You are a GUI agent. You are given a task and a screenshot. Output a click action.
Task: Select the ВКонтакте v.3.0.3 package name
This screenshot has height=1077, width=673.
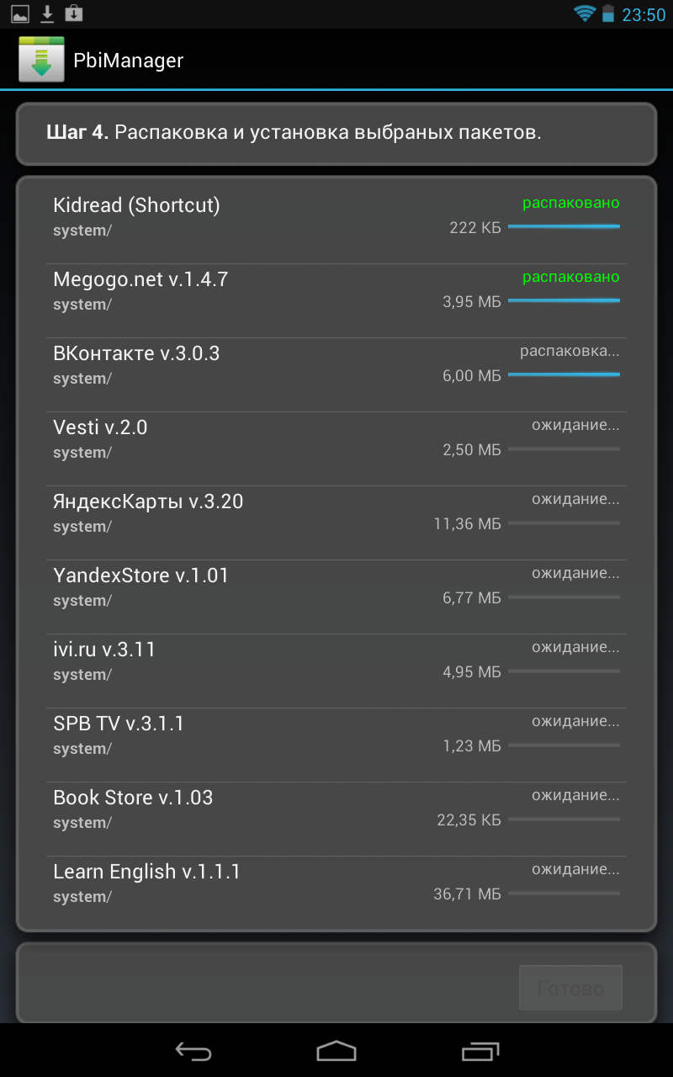(x=136, y=353)
